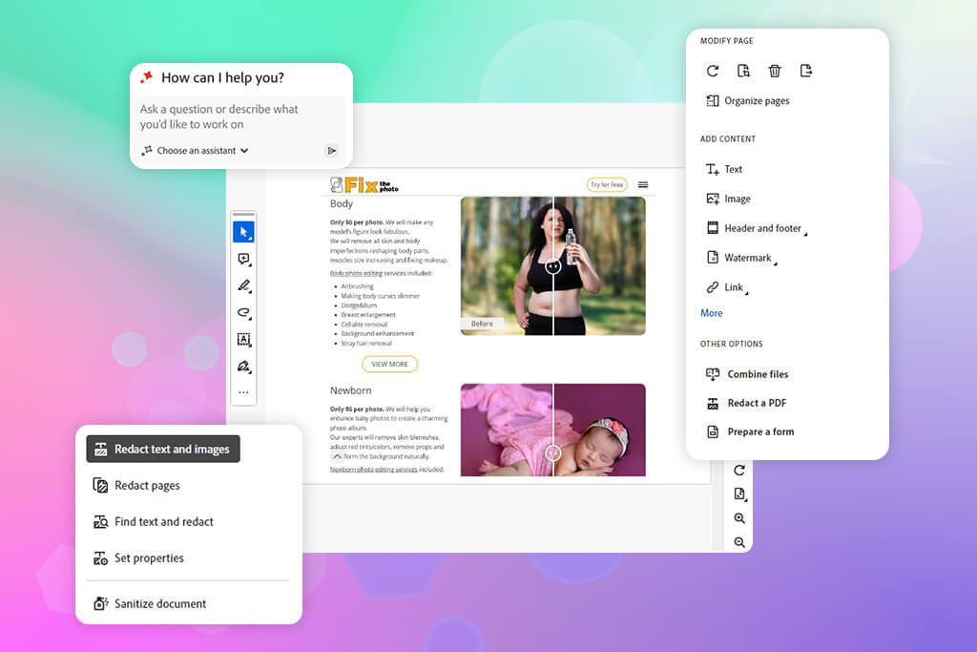
Task: Click the Try for Free button
Action: (606, 184)
